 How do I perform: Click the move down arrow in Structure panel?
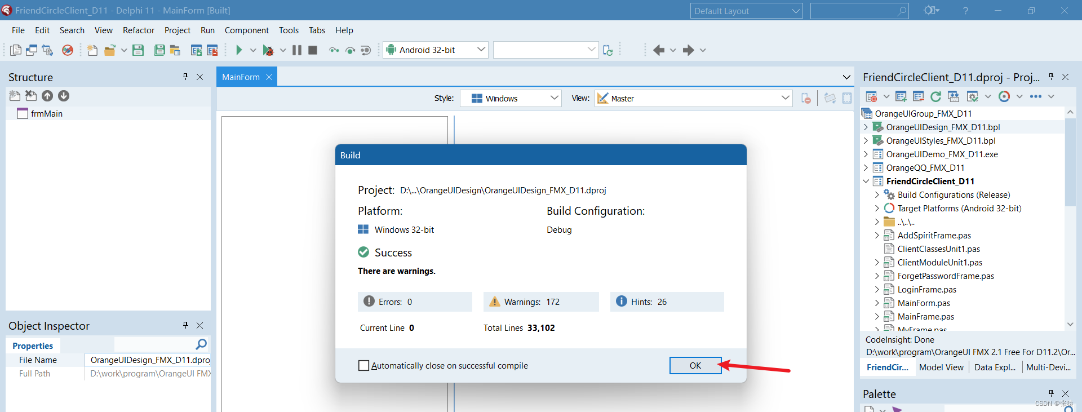64,96
